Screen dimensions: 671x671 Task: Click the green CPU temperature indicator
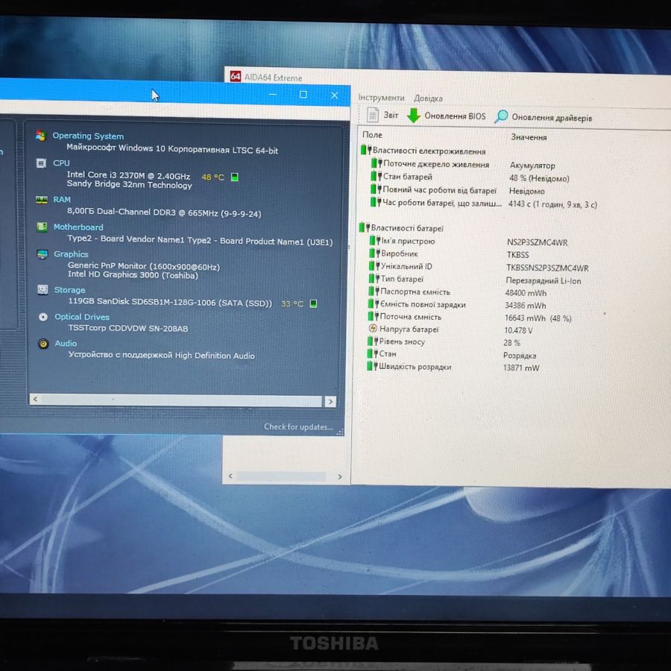pyautogui.click(x=235, y=177)
